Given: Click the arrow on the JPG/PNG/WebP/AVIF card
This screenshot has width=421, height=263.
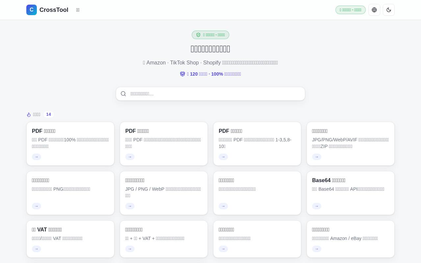Looking at the screenshot, I should (317, 157).
